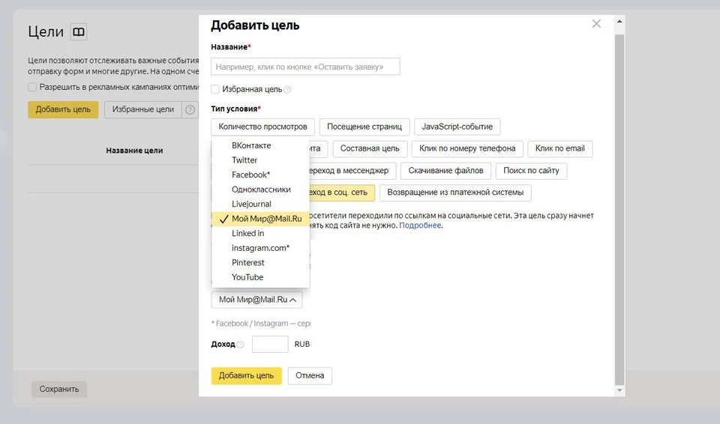Select Посещение страниц condition type
This screenshot has width=720, height=424.
coord(364,127)
